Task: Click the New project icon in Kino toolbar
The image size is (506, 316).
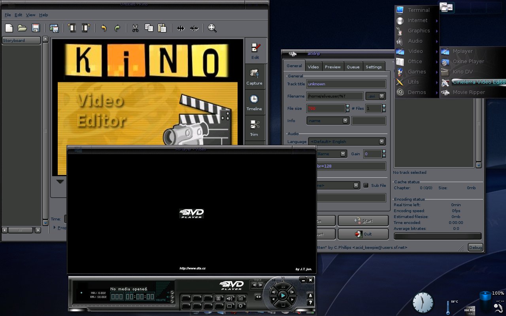Action: coord(9,28)
